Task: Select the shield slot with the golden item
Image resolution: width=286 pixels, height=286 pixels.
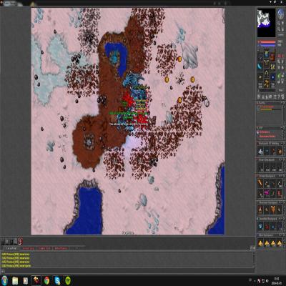Action: (273, 67)
